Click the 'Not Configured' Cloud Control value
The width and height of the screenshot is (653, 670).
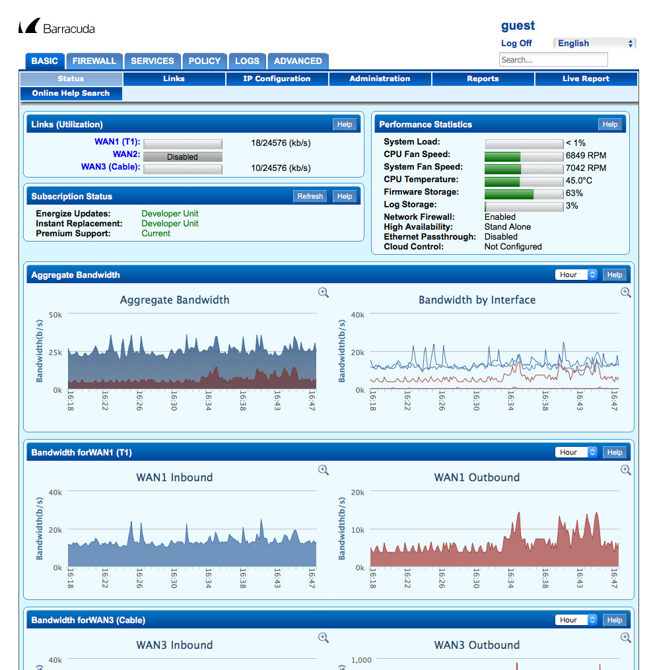(x=513, y=247)
